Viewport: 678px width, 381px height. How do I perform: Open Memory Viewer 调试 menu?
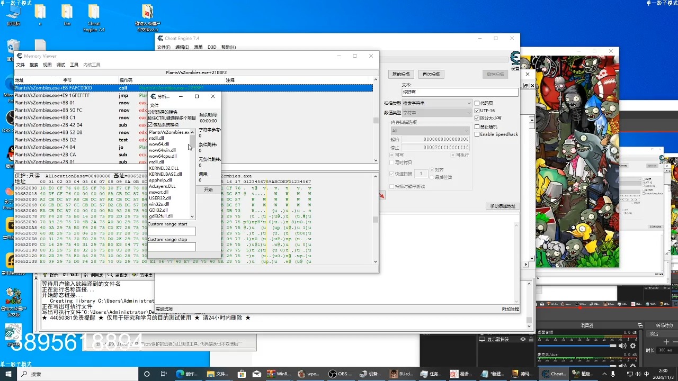click(x=61, y=65)
